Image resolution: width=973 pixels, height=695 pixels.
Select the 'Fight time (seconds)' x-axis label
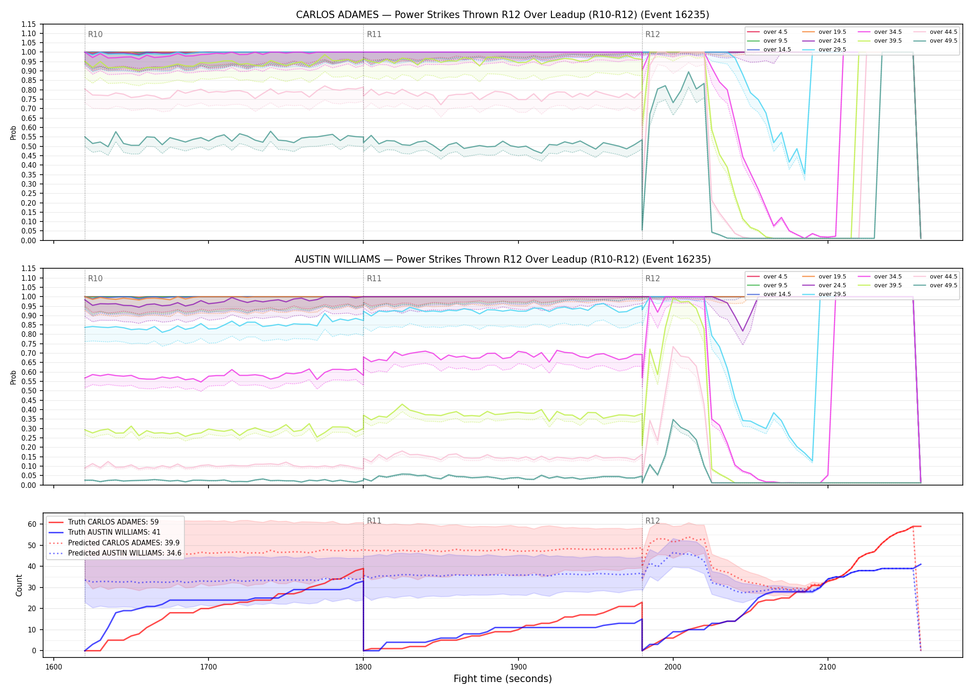click(503, 679)
